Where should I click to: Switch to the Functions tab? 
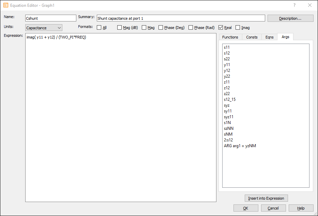point(230,37)
